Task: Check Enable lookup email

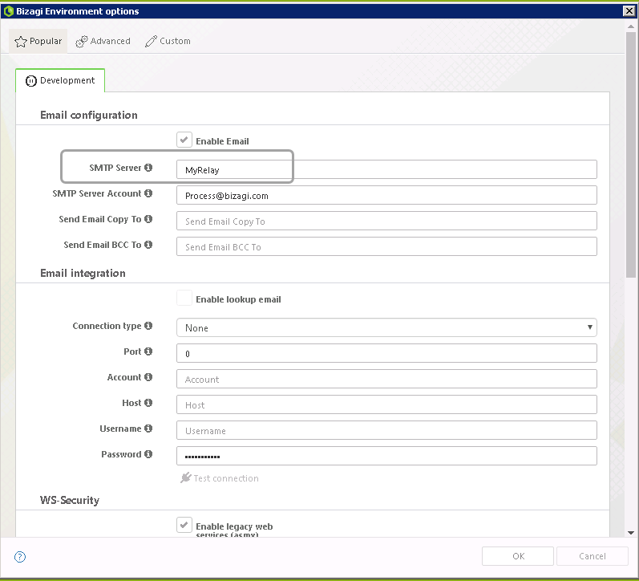Action: coord(184,299)
